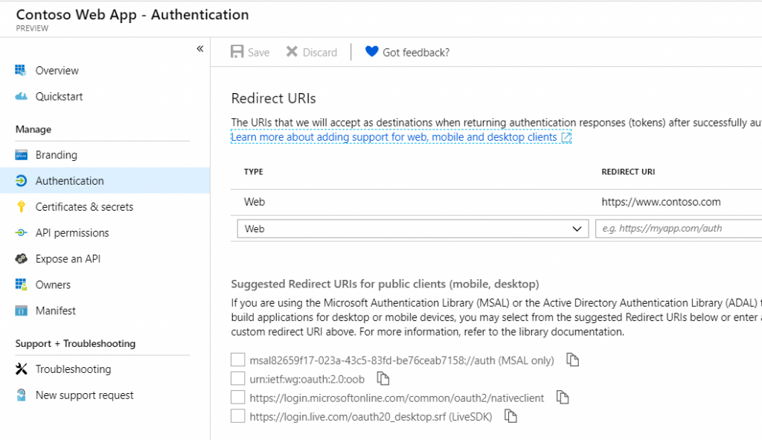Check the urn:ietf:wg:oauth:2.0:oob checkbox
Viewport: 762px width, 440px height.
[x=237, y=378]
